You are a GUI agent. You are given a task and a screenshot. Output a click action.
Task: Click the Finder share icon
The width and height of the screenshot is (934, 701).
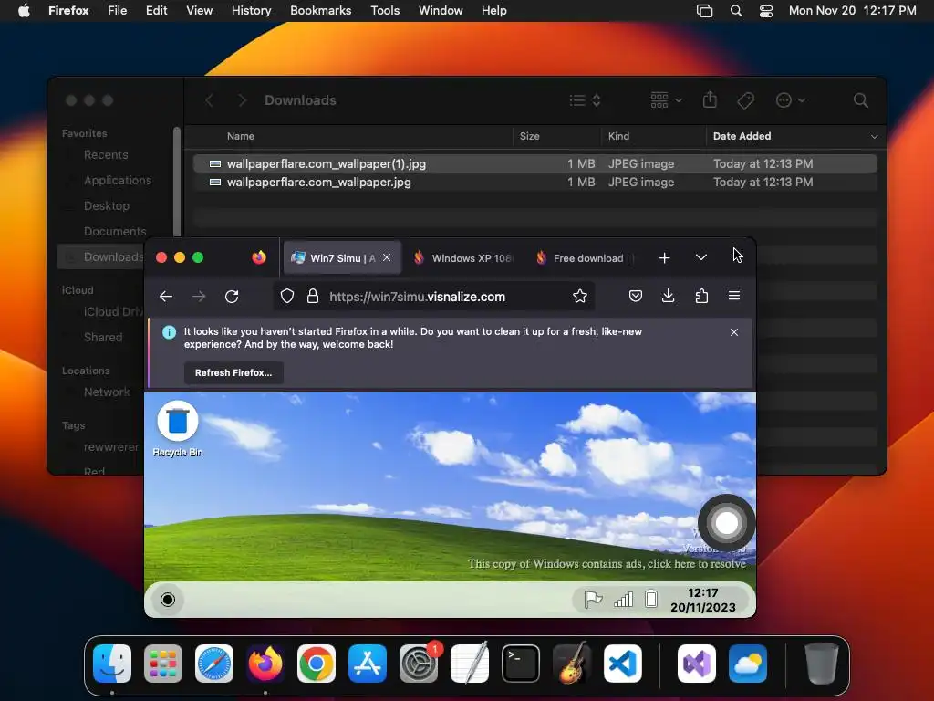pyautogui.click(x=710, y=99)
